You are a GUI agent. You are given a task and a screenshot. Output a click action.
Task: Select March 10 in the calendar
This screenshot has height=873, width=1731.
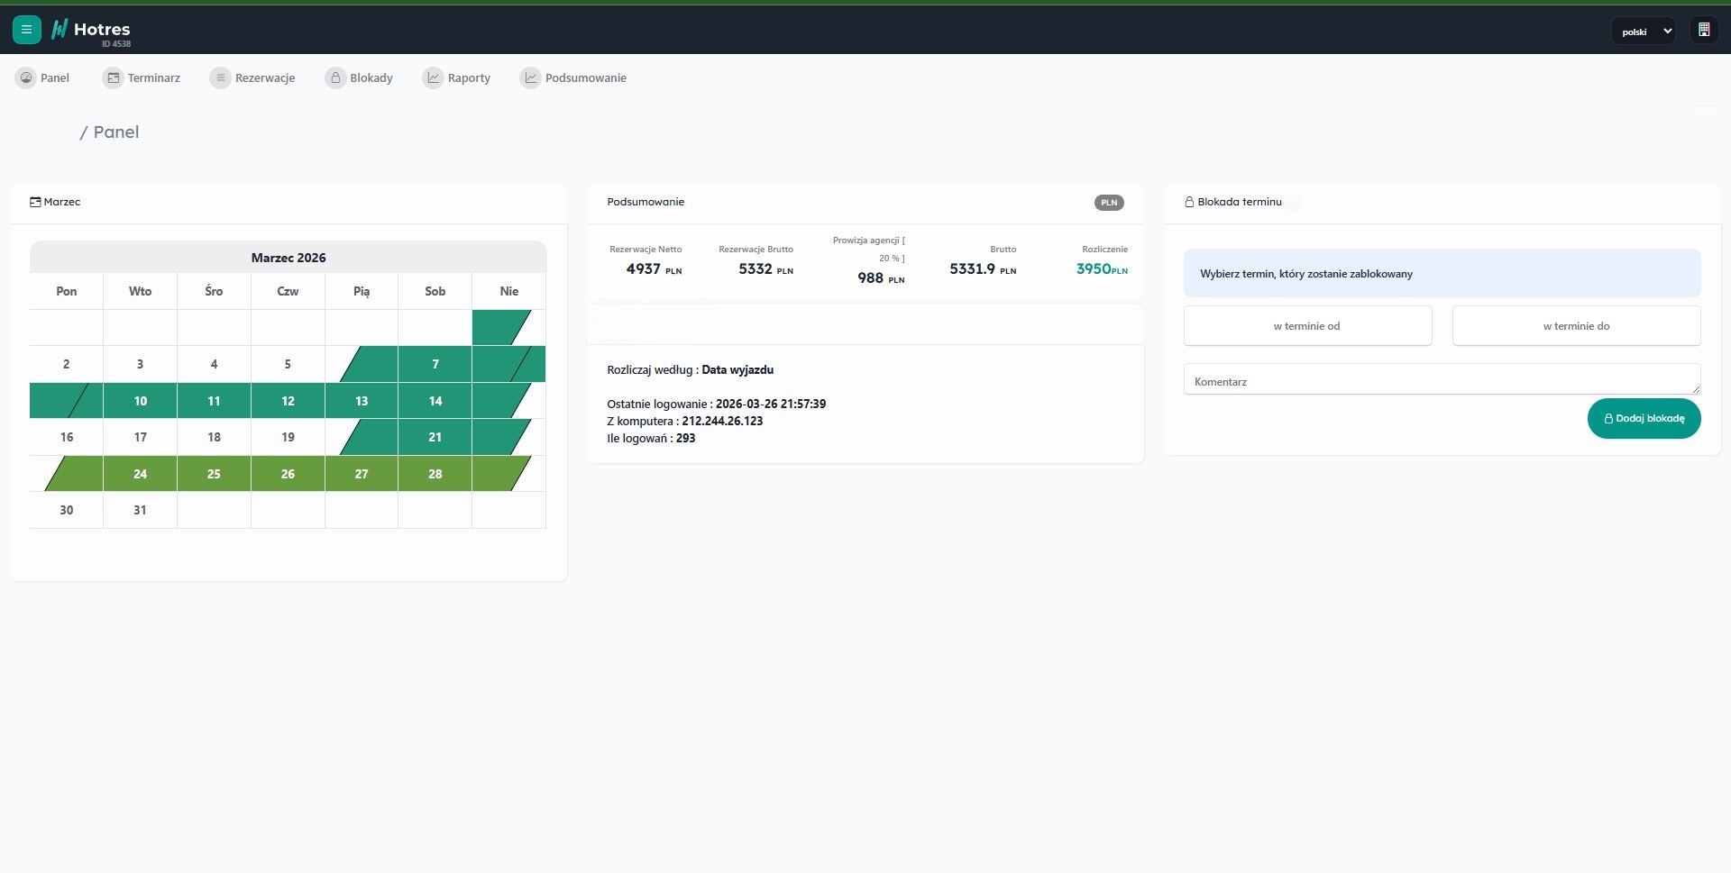tap(141, 401)
